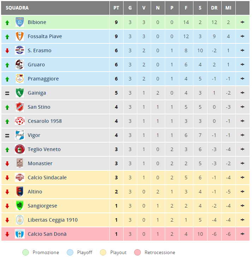252x258 pixels.
Task: Click the Calcio San Donà crest
Action: [19, 234]
